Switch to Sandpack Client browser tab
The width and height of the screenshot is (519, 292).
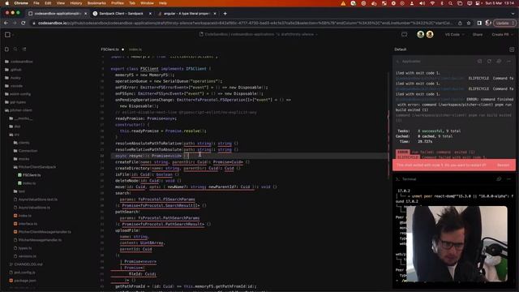click(121, 14)
